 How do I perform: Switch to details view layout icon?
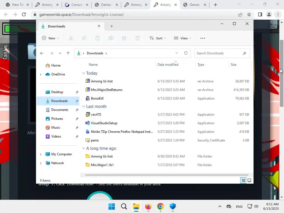(243, 180)
